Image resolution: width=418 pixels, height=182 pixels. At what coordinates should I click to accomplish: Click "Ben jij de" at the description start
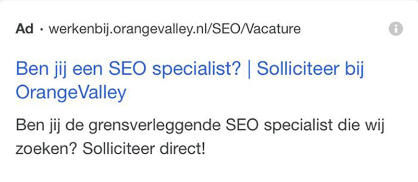click(x=50, y=125)
